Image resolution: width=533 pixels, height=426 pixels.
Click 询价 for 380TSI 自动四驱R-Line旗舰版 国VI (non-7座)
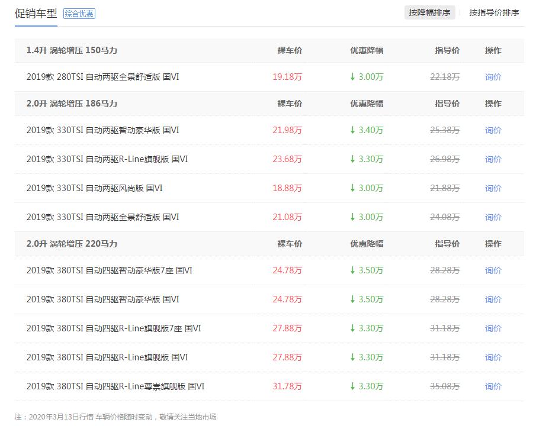(x=493, y=357)
